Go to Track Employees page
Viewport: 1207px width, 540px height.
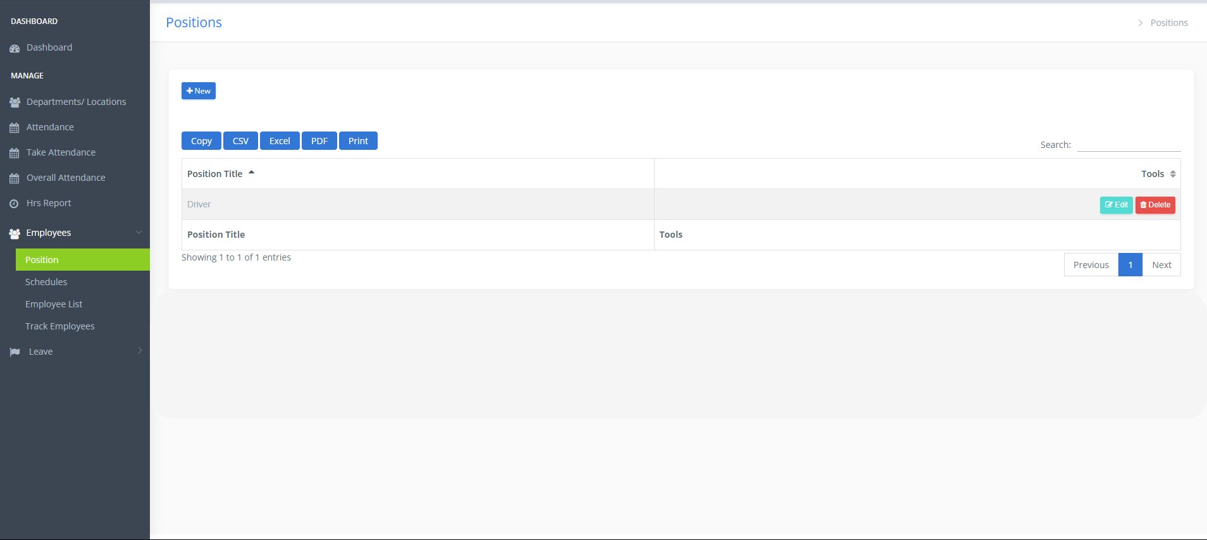click(x=60, y=326)
